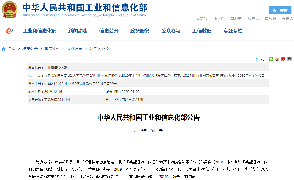Click 分类：节能与综合利用 text

click(x=125, y=100)
